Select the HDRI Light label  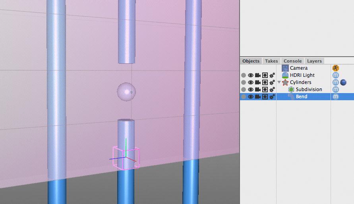pyautogui.click(x=302, y=75)
